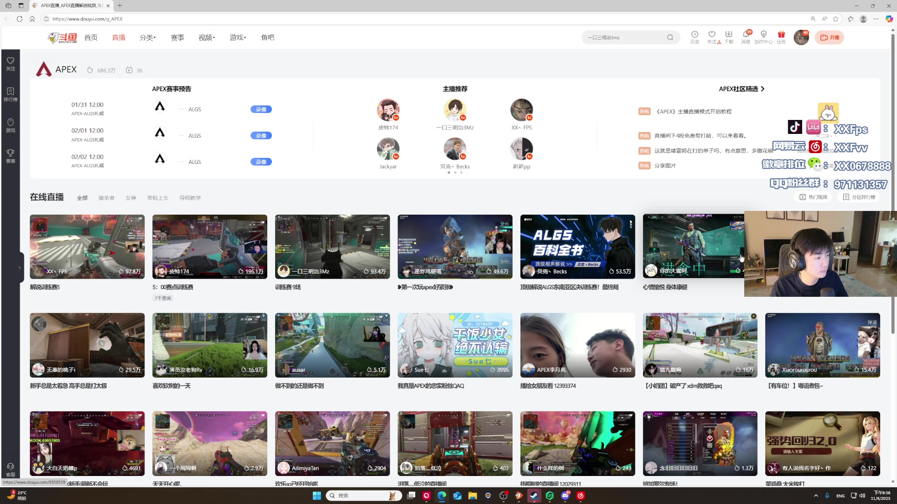Screen dimensions: 897x504
Task: Open 《APEX》主播直播模式开启教程 post
Action: (694, 112)
